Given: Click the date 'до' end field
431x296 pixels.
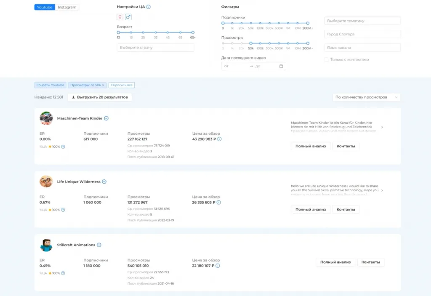Looking at the screenshot, I should point(266,66).
